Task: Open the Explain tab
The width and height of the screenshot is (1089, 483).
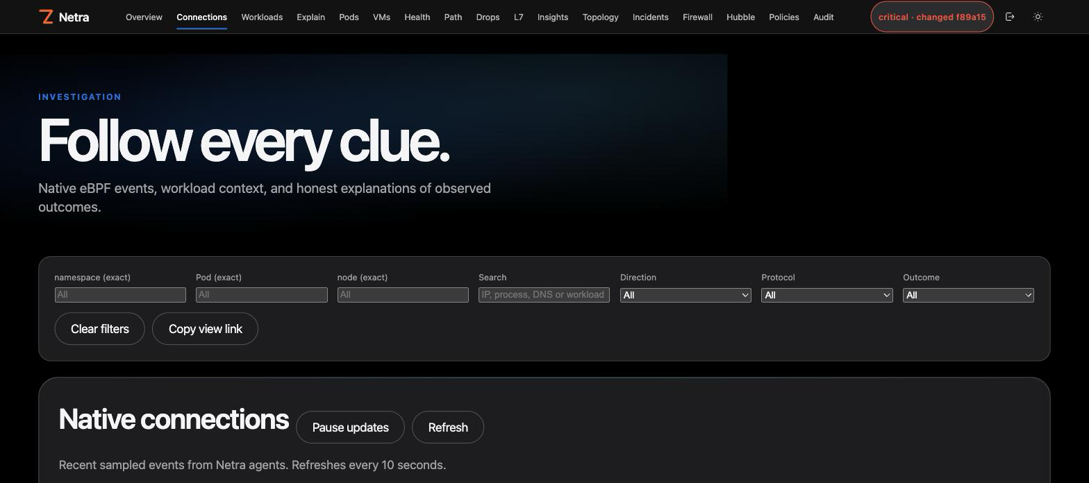Action: coord(310,17)
